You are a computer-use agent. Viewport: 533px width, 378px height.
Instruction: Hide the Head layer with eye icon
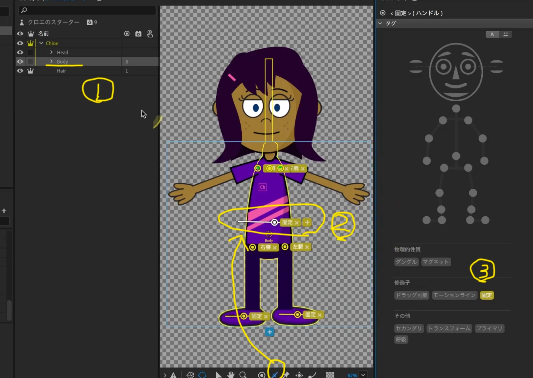click(x=20, y=53)
